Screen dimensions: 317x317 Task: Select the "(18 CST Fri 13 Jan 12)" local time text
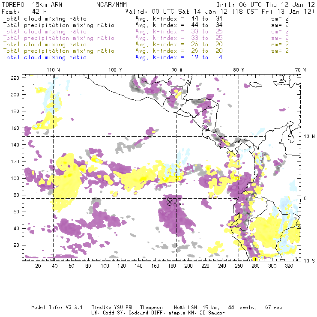point(273,12)
